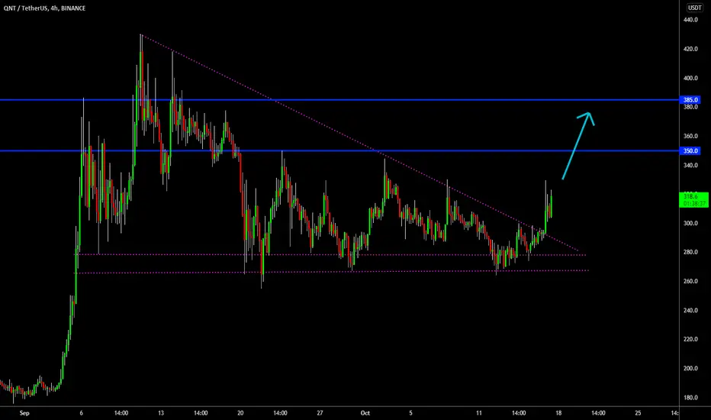Click the 200.0 price axis label
The height and width of the screenshot is (420, 711).
tap(690, 368)
